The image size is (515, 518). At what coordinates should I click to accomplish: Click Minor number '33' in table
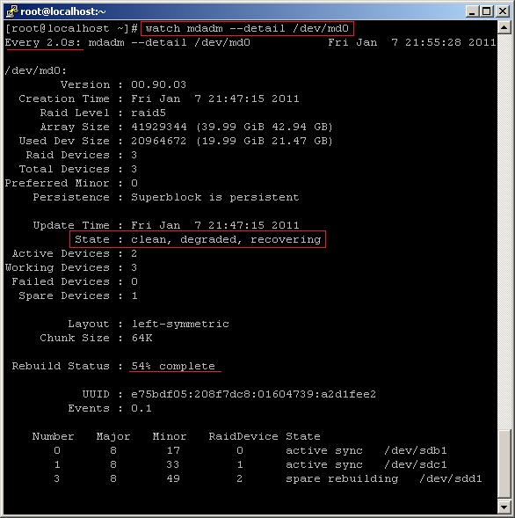coord(173,464)
